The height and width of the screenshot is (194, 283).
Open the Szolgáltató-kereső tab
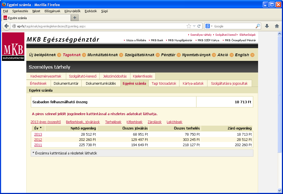click(x=83, y=76)
